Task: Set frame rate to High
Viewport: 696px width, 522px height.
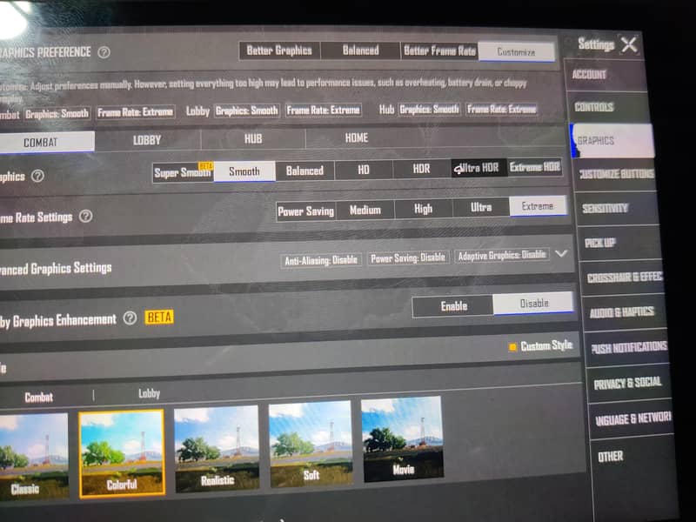Action: [424, 209]
